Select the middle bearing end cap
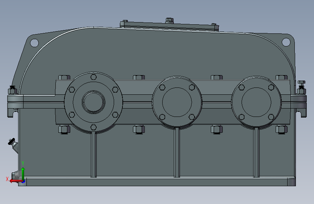This screenshot has width=314, height=204. pyautogui.click(x=177, y=102)
